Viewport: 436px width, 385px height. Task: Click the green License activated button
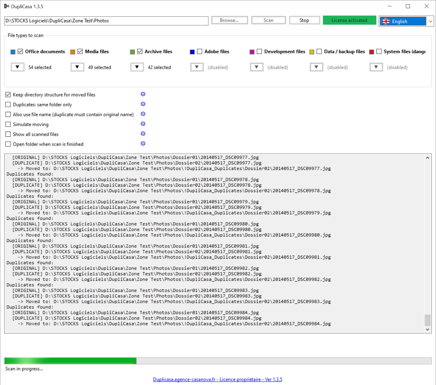[349, 20]
